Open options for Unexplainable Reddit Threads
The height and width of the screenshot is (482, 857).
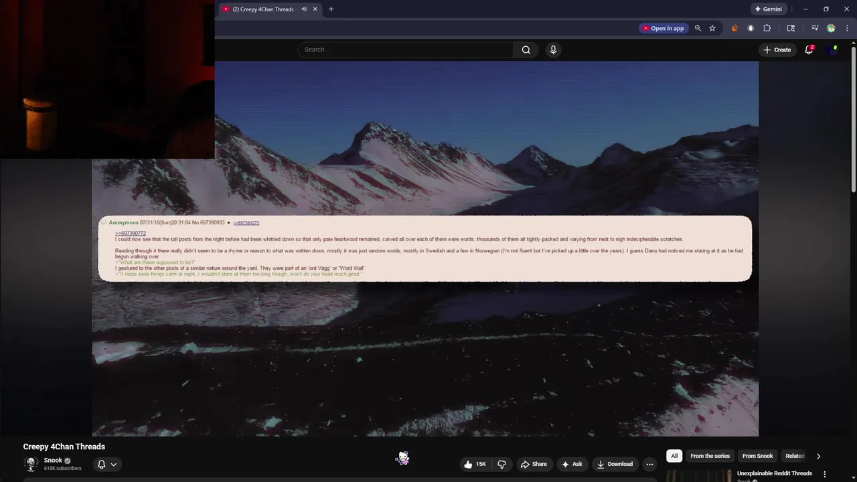(824, 474)
